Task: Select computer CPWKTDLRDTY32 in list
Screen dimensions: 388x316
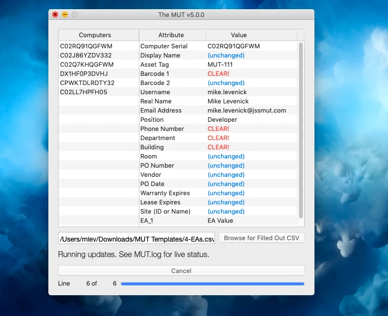Action: coord(99,83)
